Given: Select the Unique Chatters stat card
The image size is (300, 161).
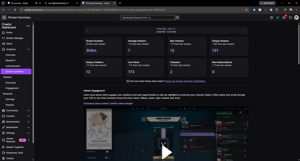Looking at the screenshot, I should point(103,67).
